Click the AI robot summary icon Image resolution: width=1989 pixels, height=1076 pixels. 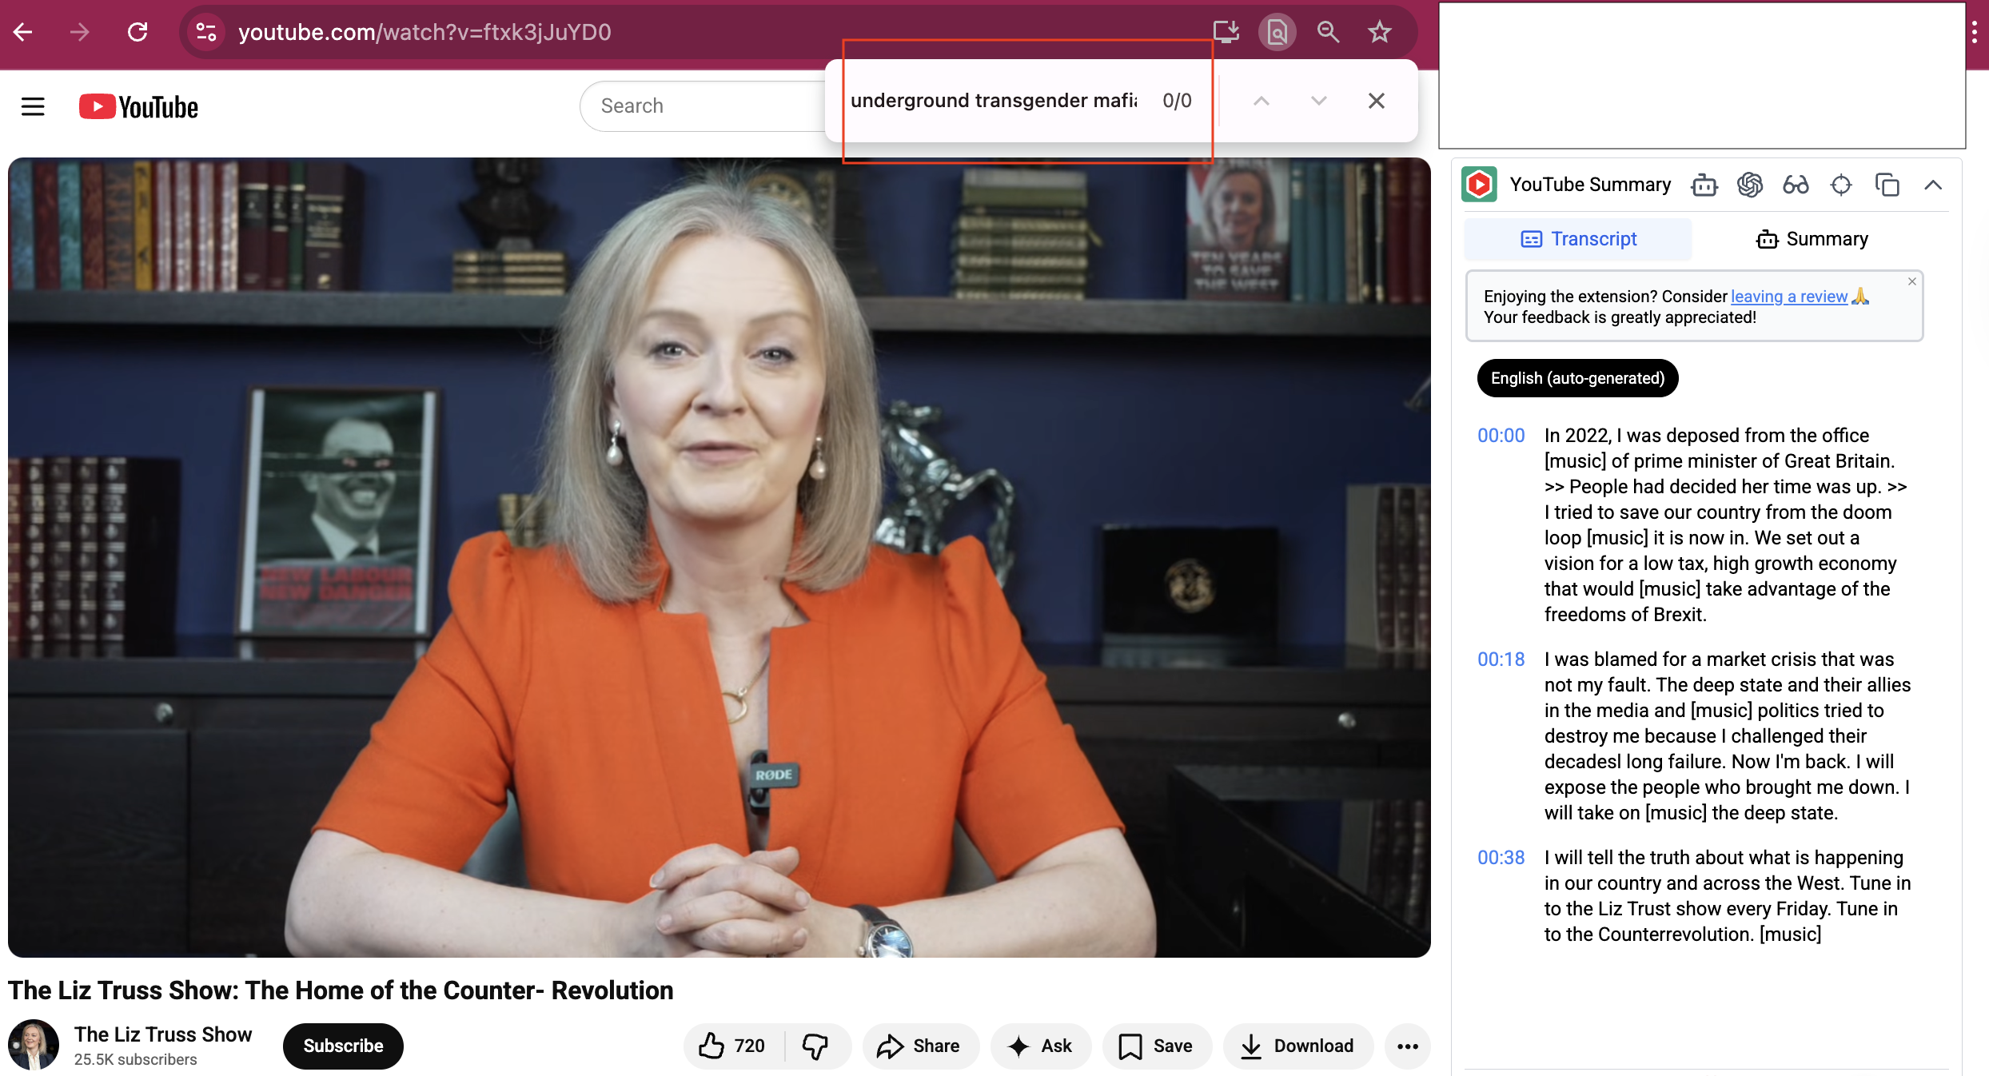(1704, 185)
